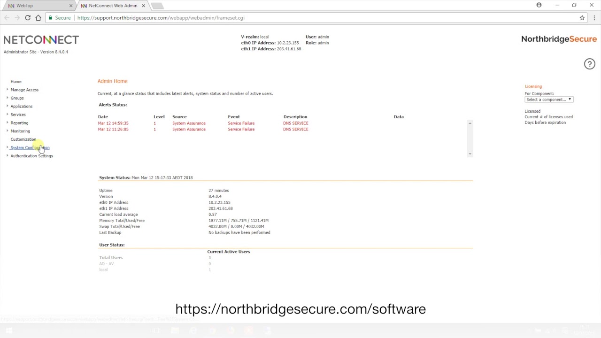Click the 'Total Users' row label

click(111, 258)
